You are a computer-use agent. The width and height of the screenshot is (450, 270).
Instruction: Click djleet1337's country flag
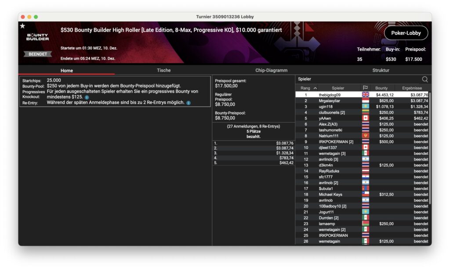click(x=365, y=148)
